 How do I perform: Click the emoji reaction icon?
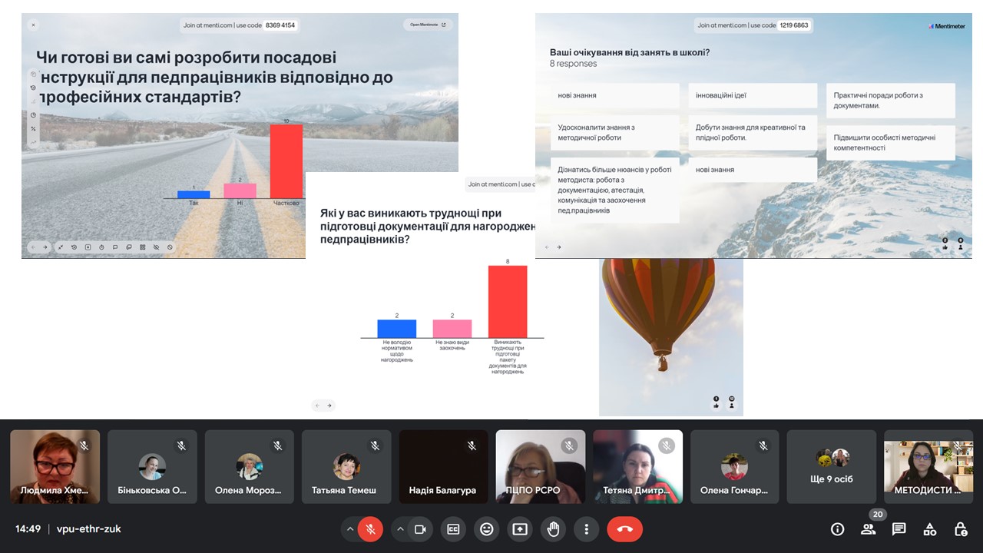point(486,529)
